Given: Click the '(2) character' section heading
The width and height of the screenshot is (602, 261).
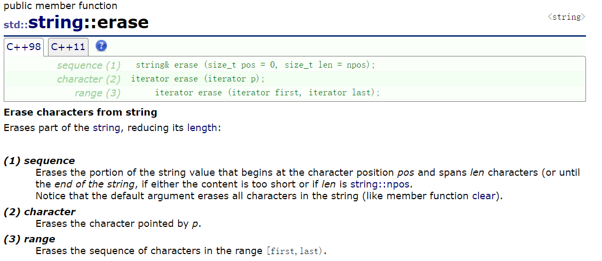Looking at the screenshot, I should pyautogui.click(x=39, y=211).
